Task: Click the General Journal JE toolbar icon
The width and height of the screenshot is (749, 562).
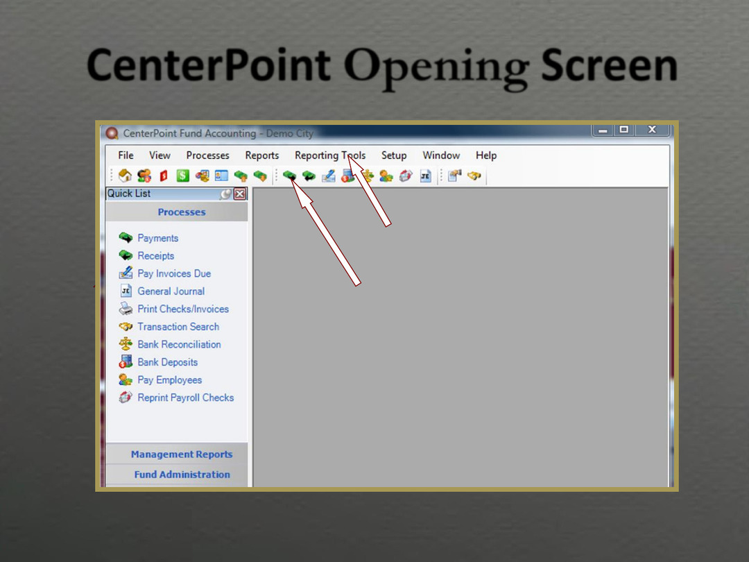Action: click(425, 176)
